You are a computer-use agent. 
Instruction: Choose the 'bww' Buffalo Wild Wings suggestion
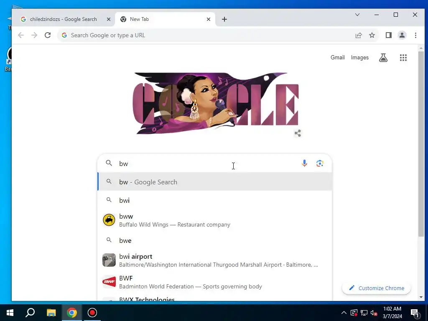pyautogui.click(x=215, y=220)
